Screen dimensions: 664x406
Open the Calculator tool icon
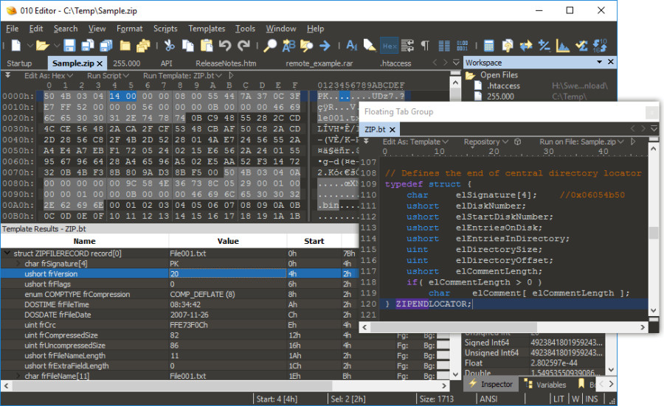[x=488, y=45]
